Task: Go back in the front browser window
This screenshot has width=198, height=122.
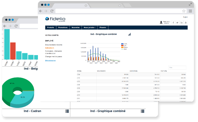Action: [x=41, y=11]
